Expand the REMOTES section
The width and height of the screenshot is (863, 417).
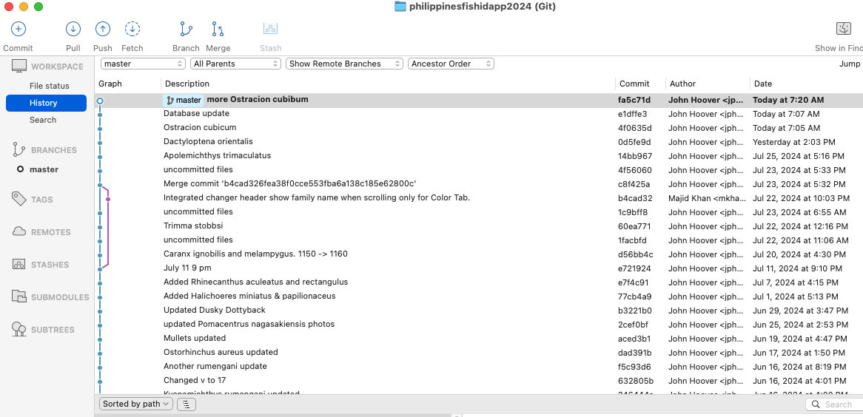tap(50, 232)
